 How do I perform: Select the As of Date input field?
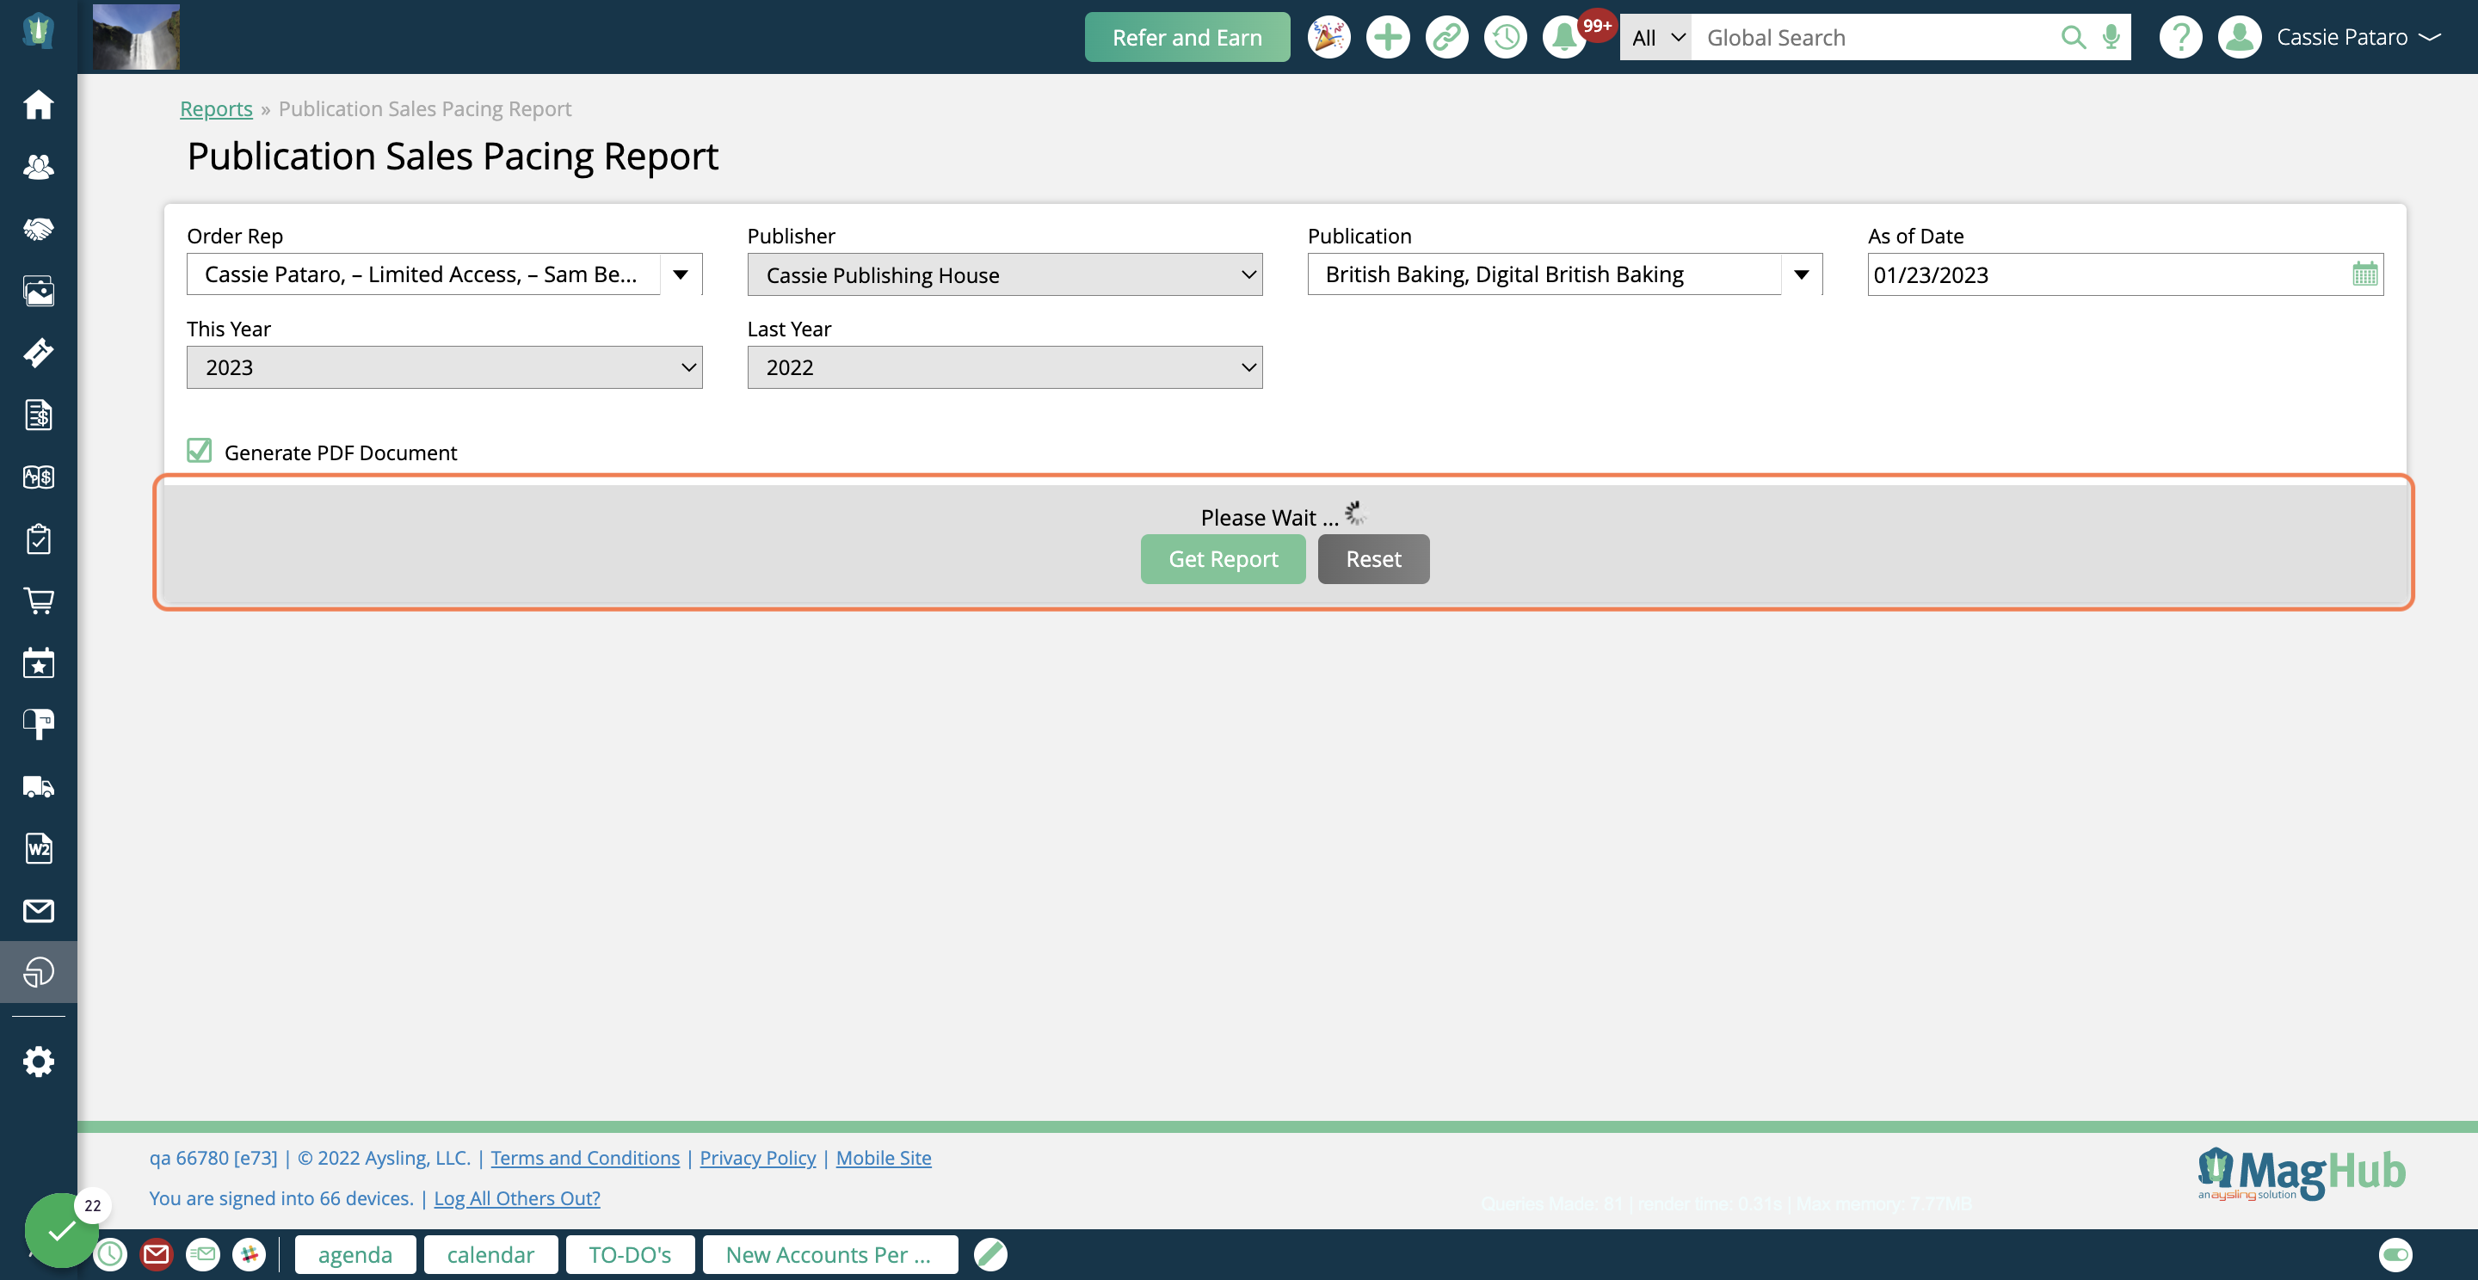click(x=2107, y=274)
